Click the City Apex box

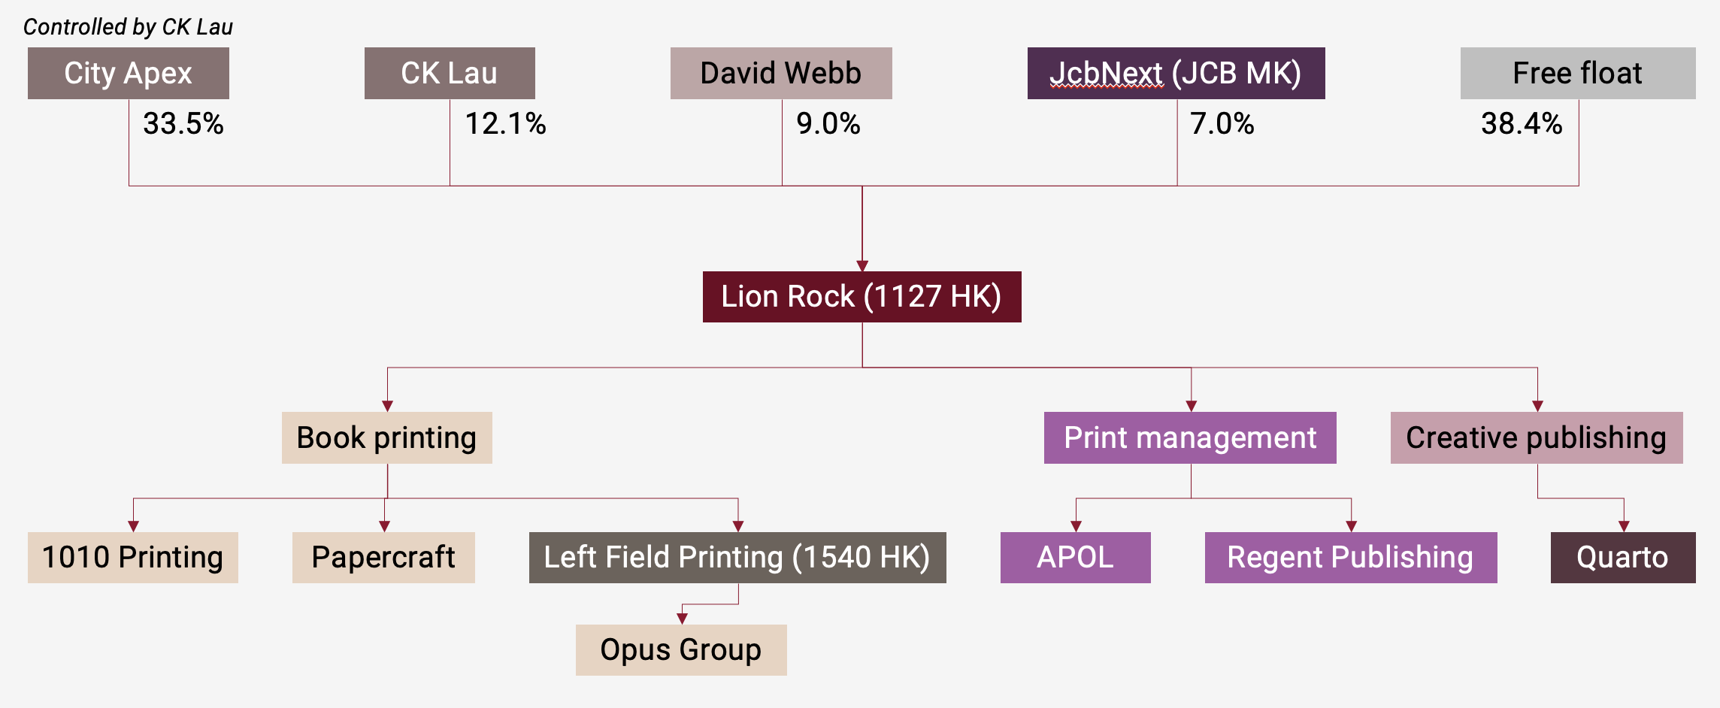pyautogui.click(x=128, y=74)
